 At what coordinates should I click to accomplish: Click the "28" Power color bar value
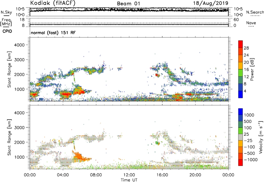[x=246, y=48]
